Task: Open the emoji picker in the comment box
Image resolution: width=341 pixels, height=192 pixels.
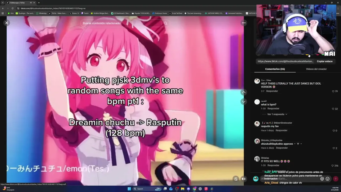Action: [x=327, y=179]
